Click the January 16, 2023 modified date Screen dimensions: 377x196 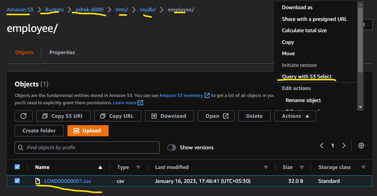(202, 181)
